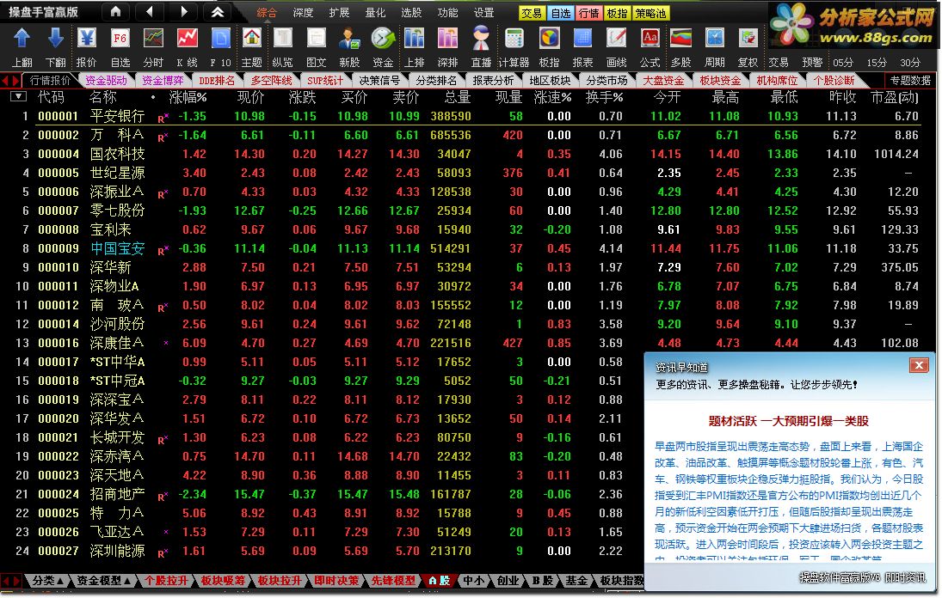942x598 pixels.
Task: Switch to the 多空阵线 tab
Action: pyautogui.click(x=272, y=81)
